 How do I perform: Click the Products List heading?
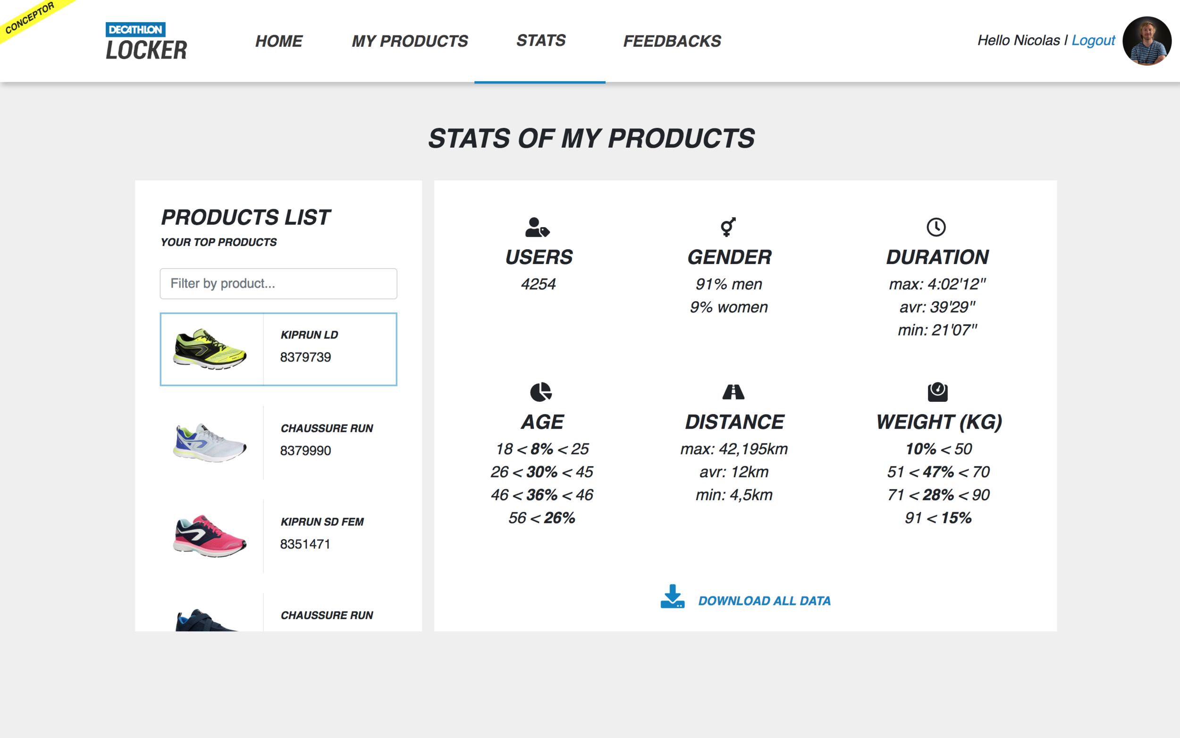tap(246, 217)
